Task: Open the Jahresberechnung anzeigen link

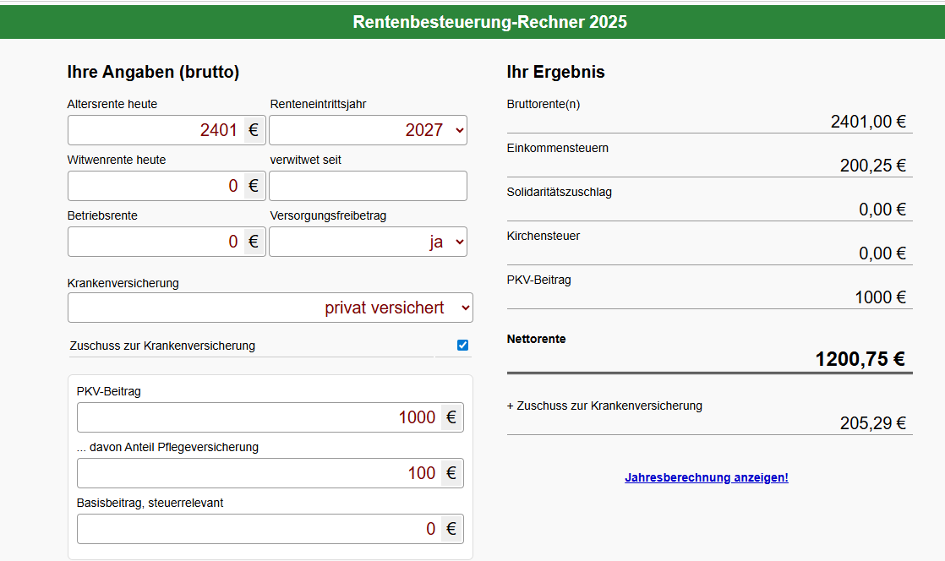Action: tap(706, 477)
